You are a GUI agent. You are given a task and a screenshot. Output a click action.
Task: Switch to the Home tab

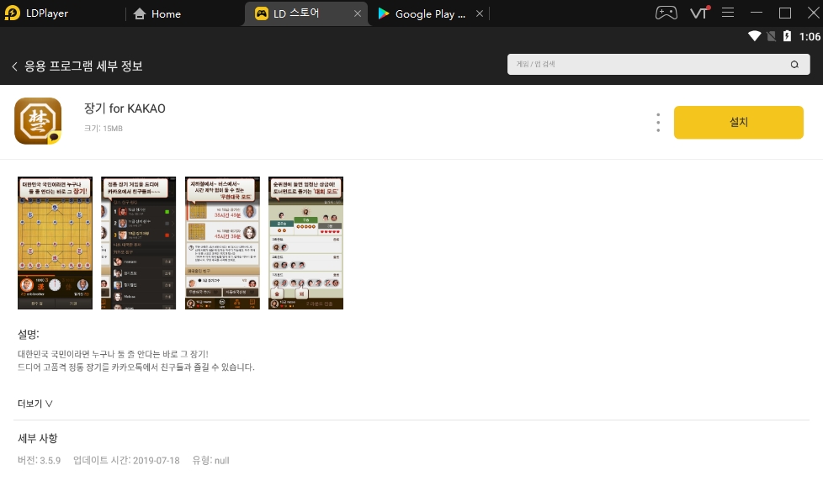[157, 13]
